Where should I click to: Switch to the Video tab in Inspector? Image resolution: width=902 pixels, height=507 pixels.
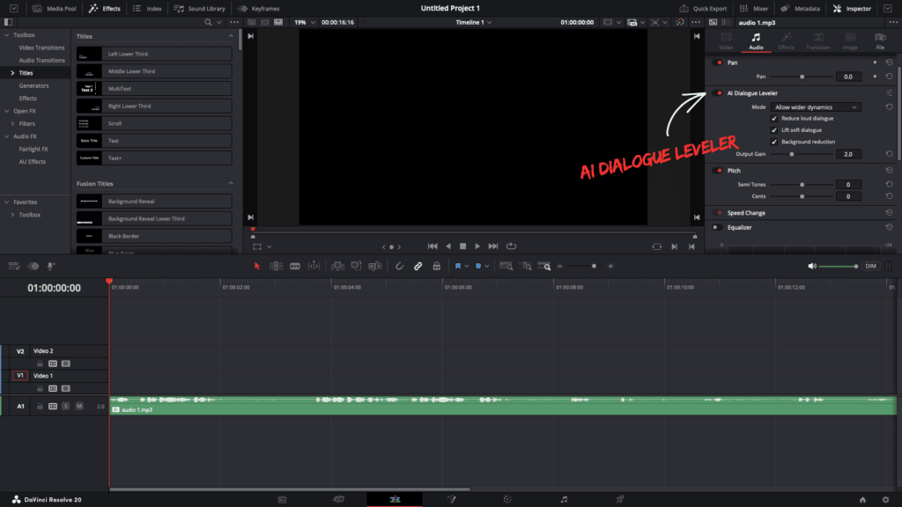(x=726, y=40)
